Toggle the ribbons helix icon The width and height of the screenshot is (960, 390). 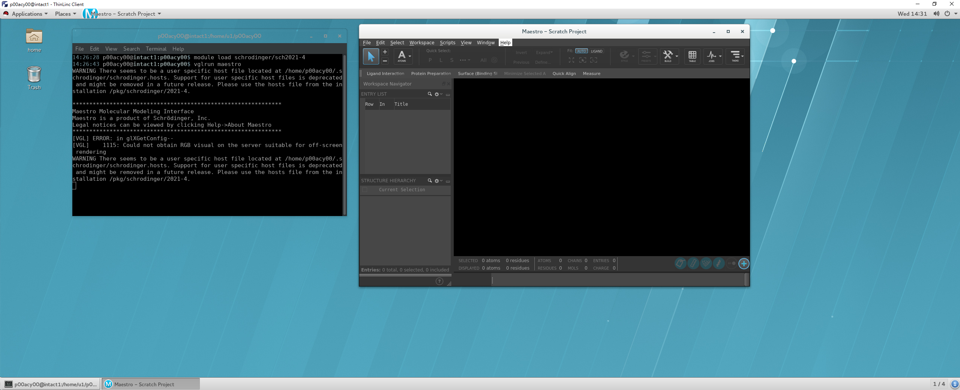point(718,264)
